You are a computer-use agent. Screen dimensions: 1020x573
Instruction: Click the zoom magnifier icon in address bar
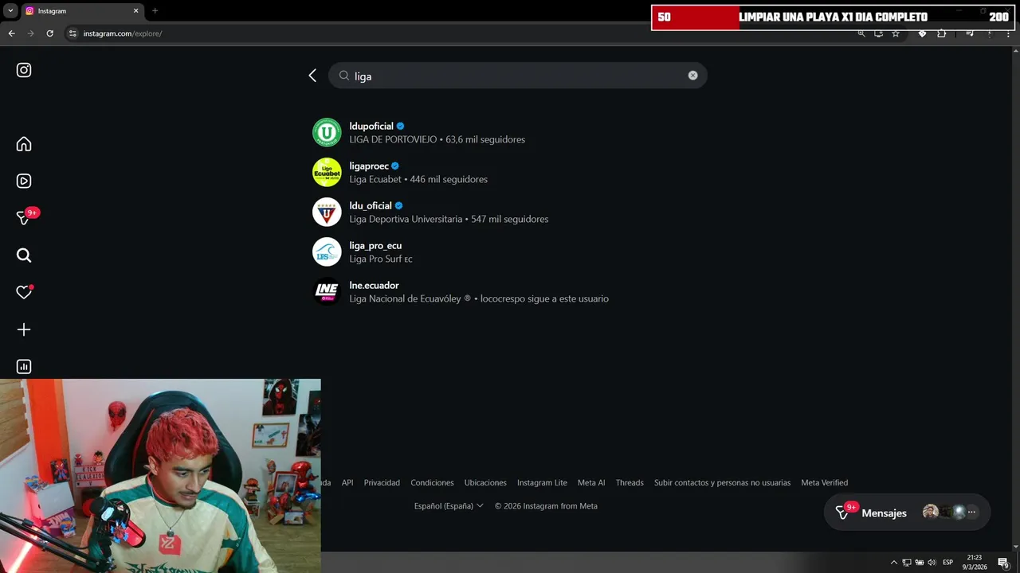click(x=861, y=34)
